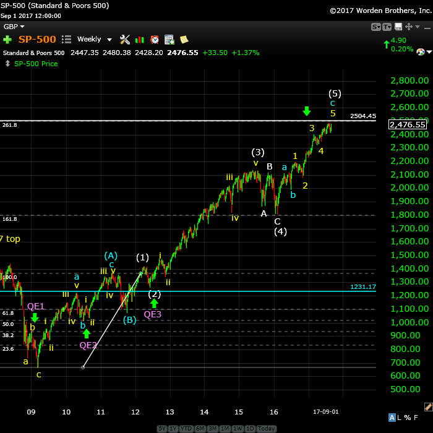The image size is (433, 433).
Task: Select the 1D time range
Action: tap(250, 428)
